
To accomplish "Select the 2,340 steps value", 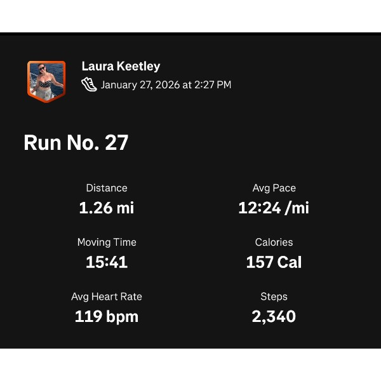I will coord(274,316).
